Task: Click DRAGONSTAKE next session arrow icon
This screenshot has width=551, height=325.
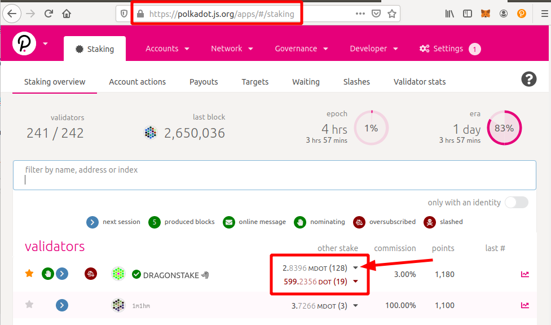Action: [x=62, y=273]
